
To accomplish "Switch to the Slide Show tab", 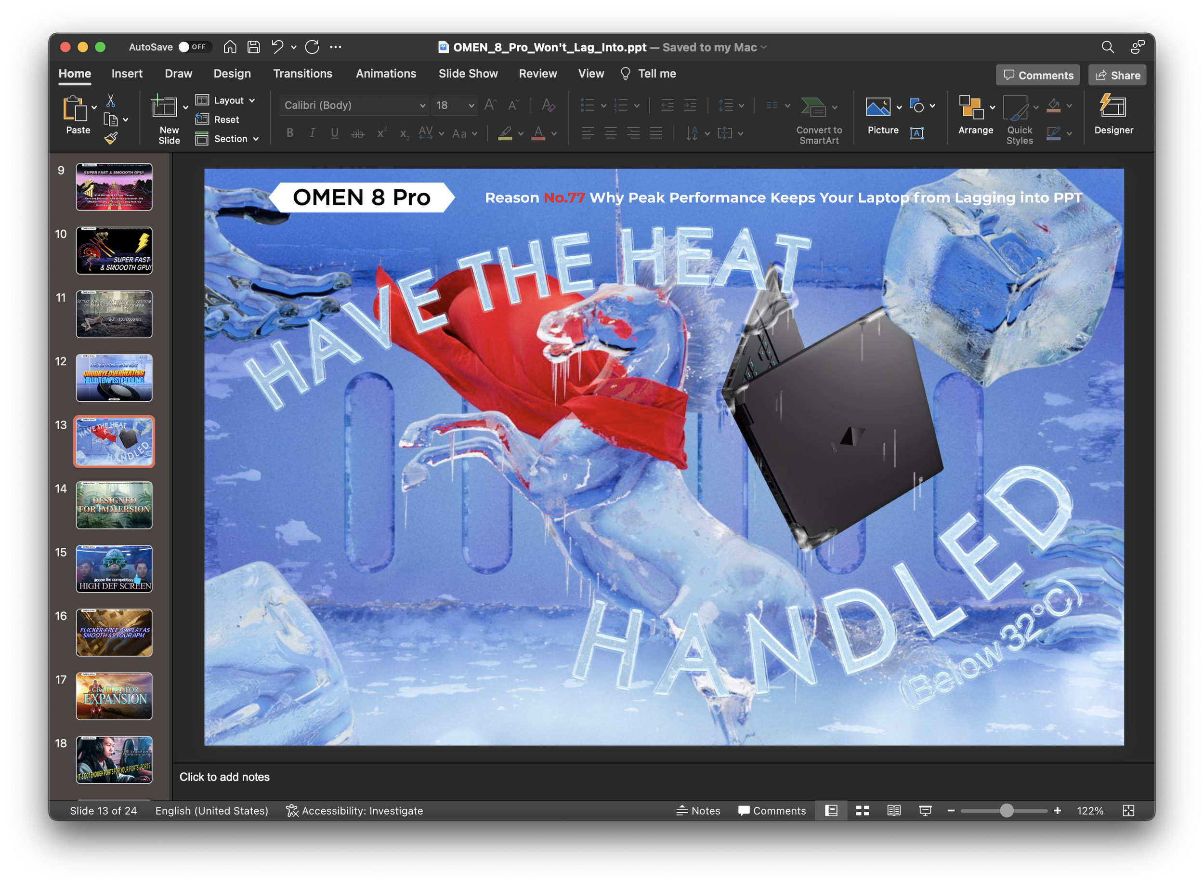I will [x=468, y=73].
